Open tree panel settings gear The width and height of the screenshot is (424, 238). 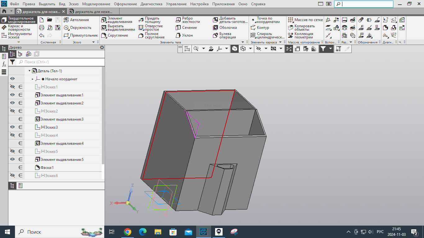(x=102, y=47)
